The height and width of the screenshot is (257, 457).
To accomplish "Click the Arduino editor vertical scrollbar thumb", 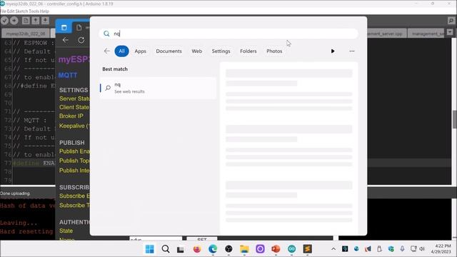I will click(x=454, y=119).
